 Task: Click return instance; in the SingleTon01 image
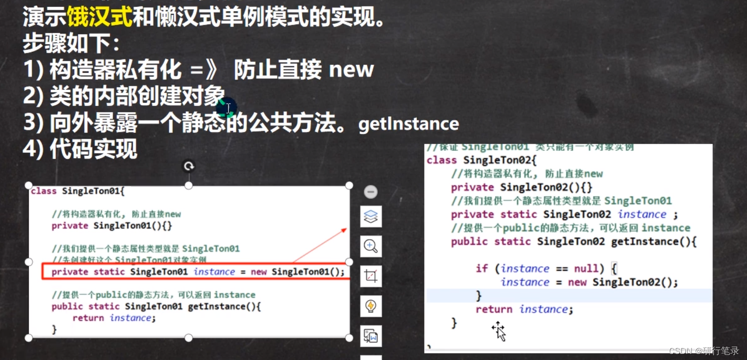(114, 318)
